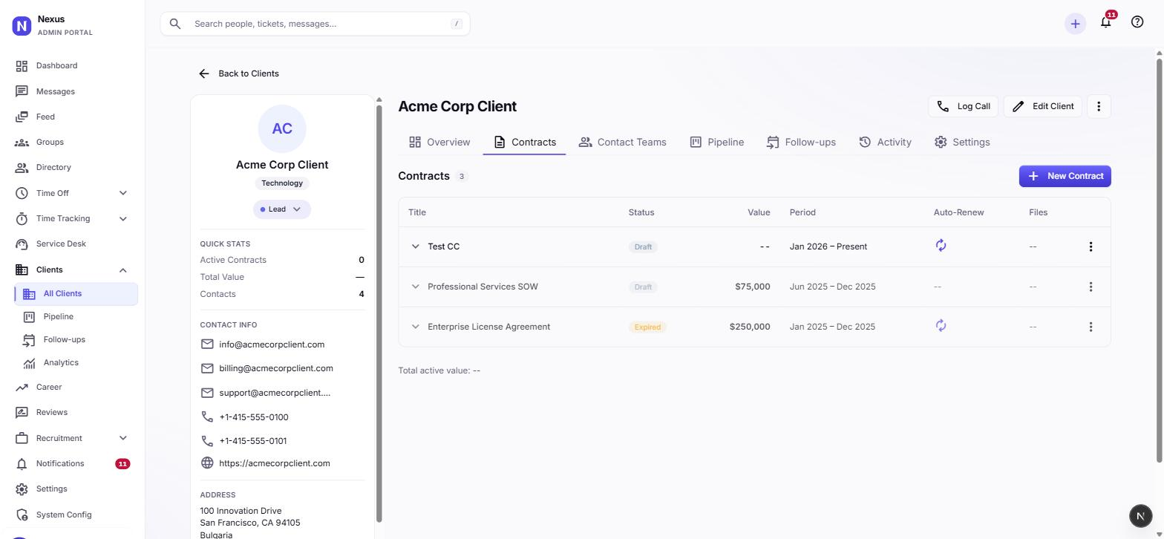
Task: Click the phone number +1-415-555-0100
Action: pos(254,417)
